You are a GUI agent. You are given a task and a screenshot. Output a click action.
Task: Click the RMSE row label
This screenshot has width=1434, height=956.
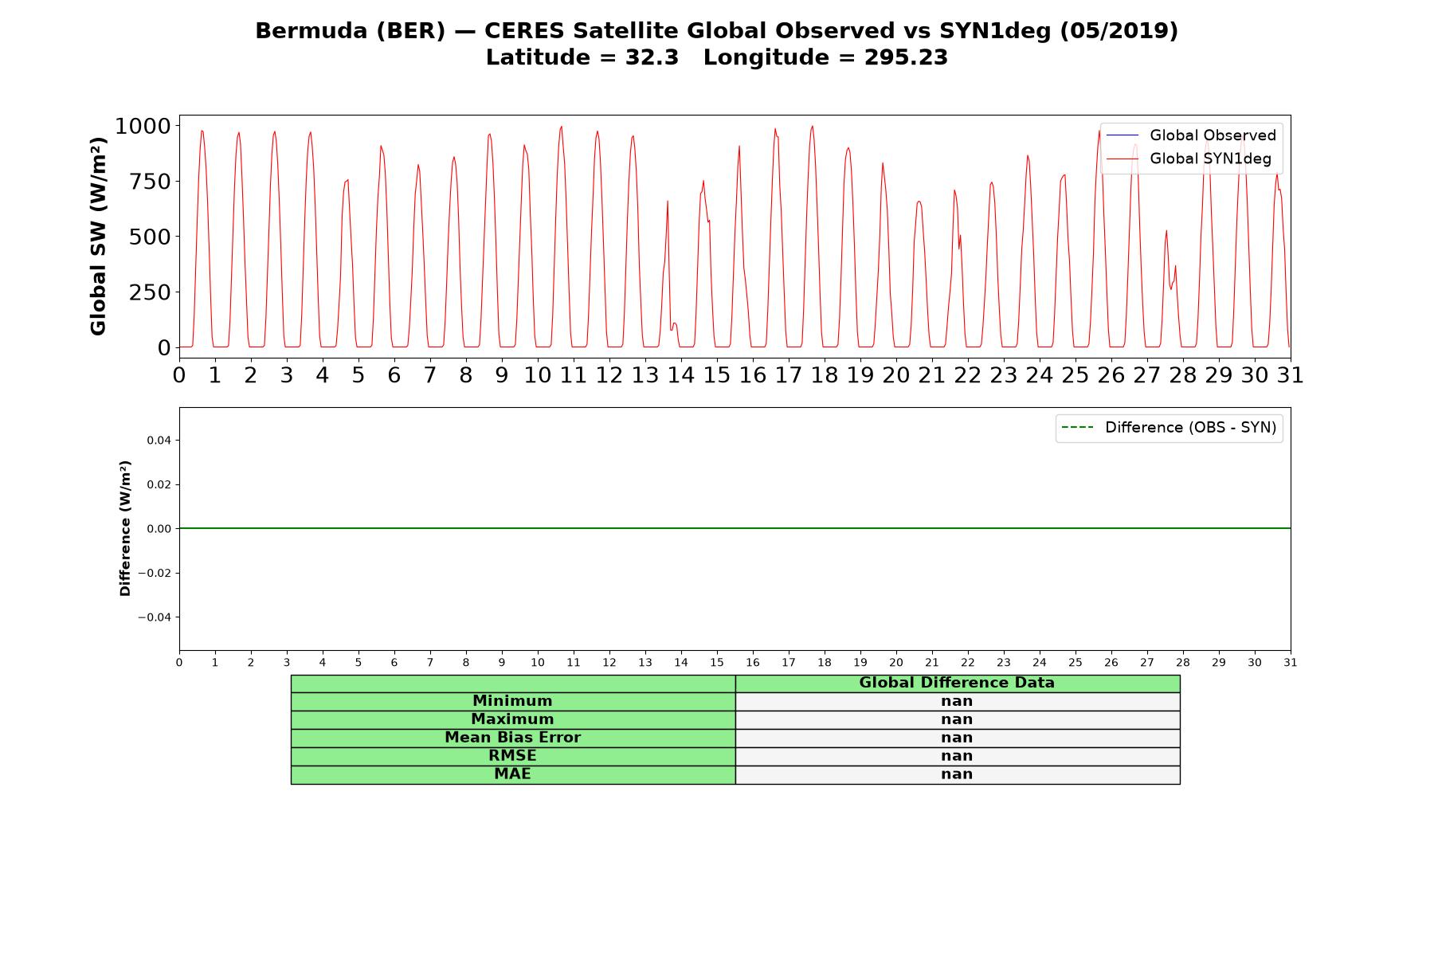click(x=512, y=756)
